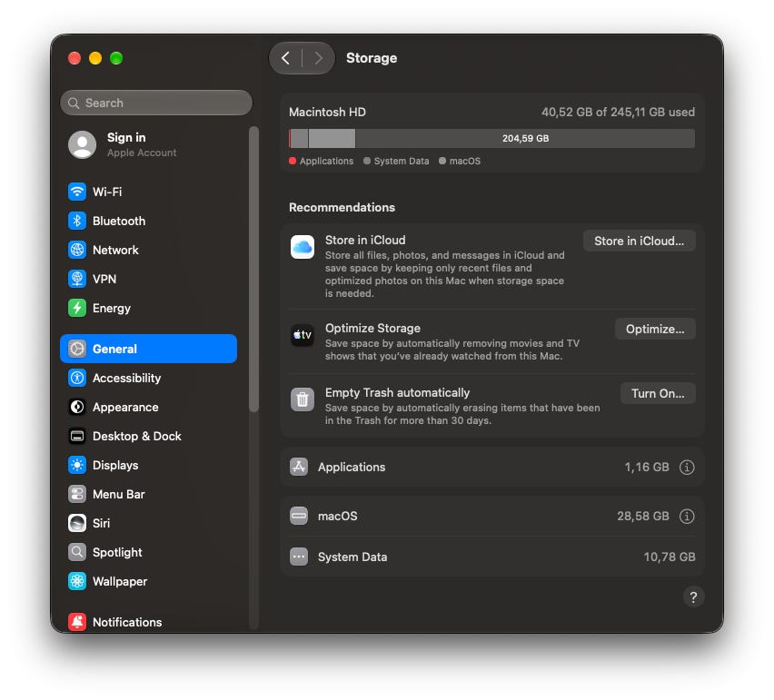The height and width of the screenshot is (700, 774).
Task: Select the VPN sidebar icon
Action: click(x=77, y=279)
